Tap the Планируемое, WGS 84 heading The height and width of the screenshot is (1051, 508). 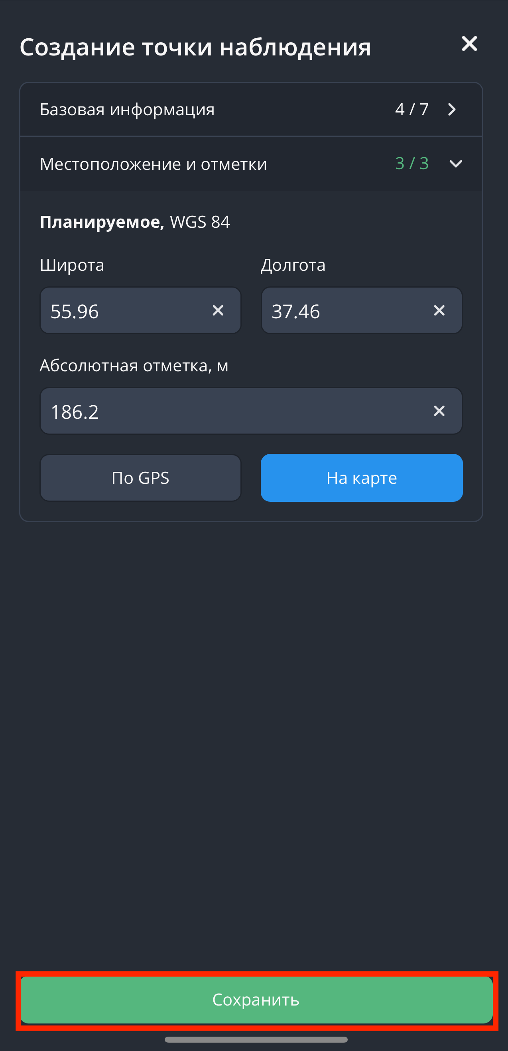[135, 222]
